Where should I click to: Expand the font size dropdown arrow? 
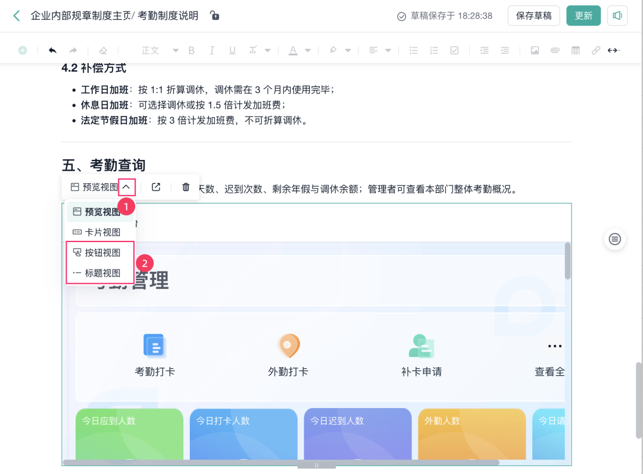[x=267, y=51]
